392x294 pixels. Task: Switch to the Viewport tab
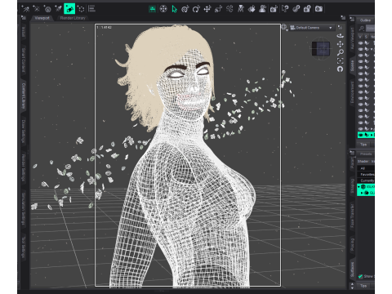coord(42,18)
